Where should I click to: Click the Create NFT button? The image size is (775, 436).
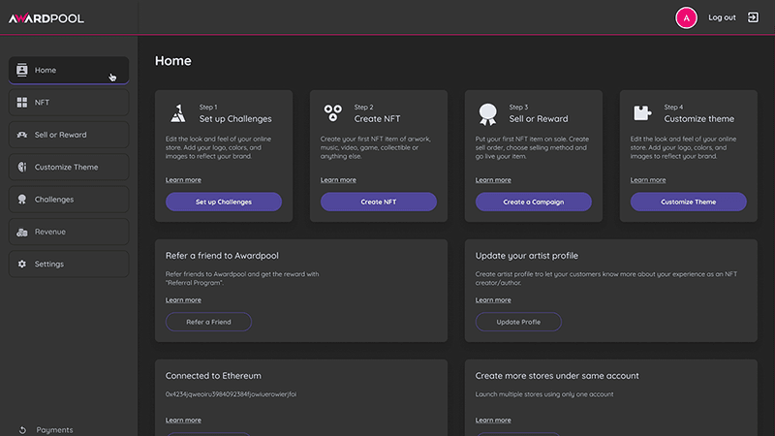[379, 202]
